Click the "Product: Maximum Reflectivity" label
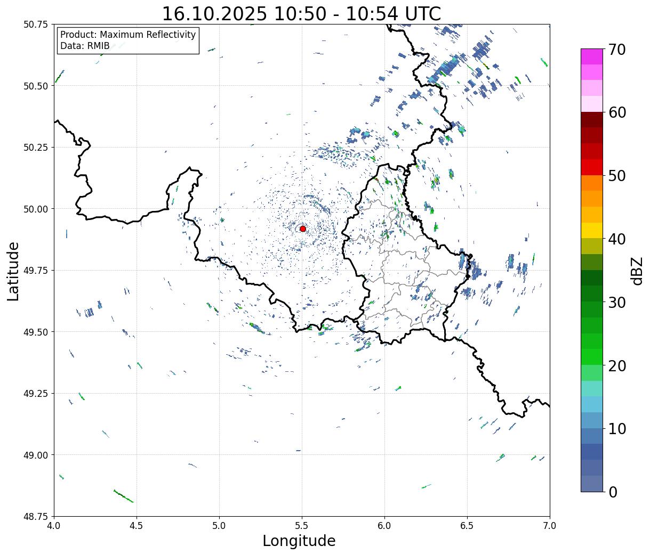 [x=128, y=35]
